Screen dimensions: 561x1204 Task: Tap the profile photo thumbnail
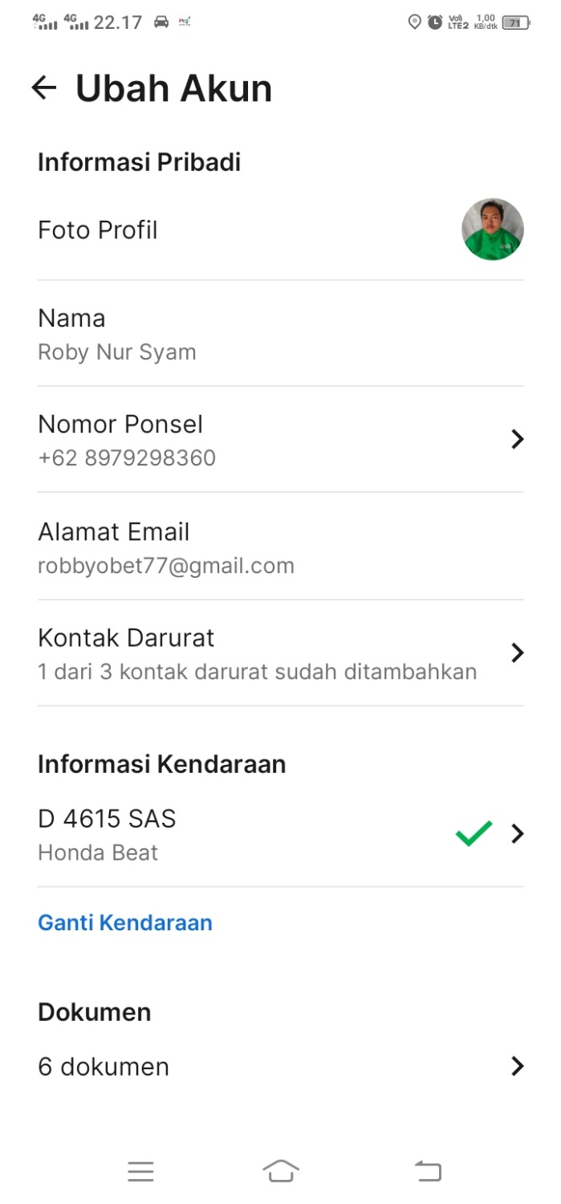[493, 230]
